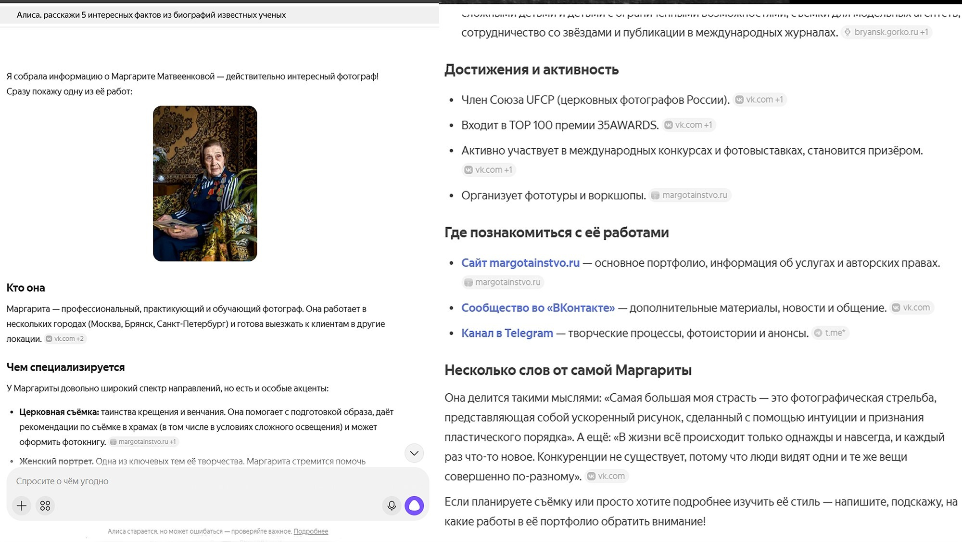Viewport: 962px width, 542px height.
Task: Follow the 'Сайт margotainstvo.ru' link
Action: (x=520, y=263)
